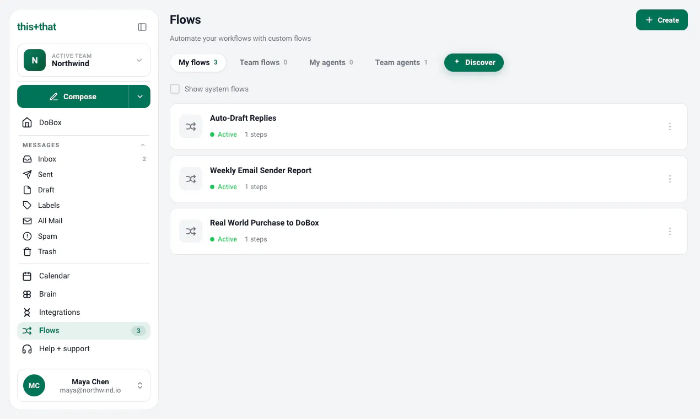
Task: Click the Compose button
Action: (73, 96)
